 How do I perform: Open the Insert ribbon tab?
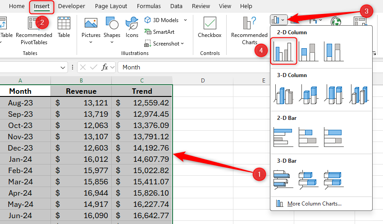coord(41,6)
